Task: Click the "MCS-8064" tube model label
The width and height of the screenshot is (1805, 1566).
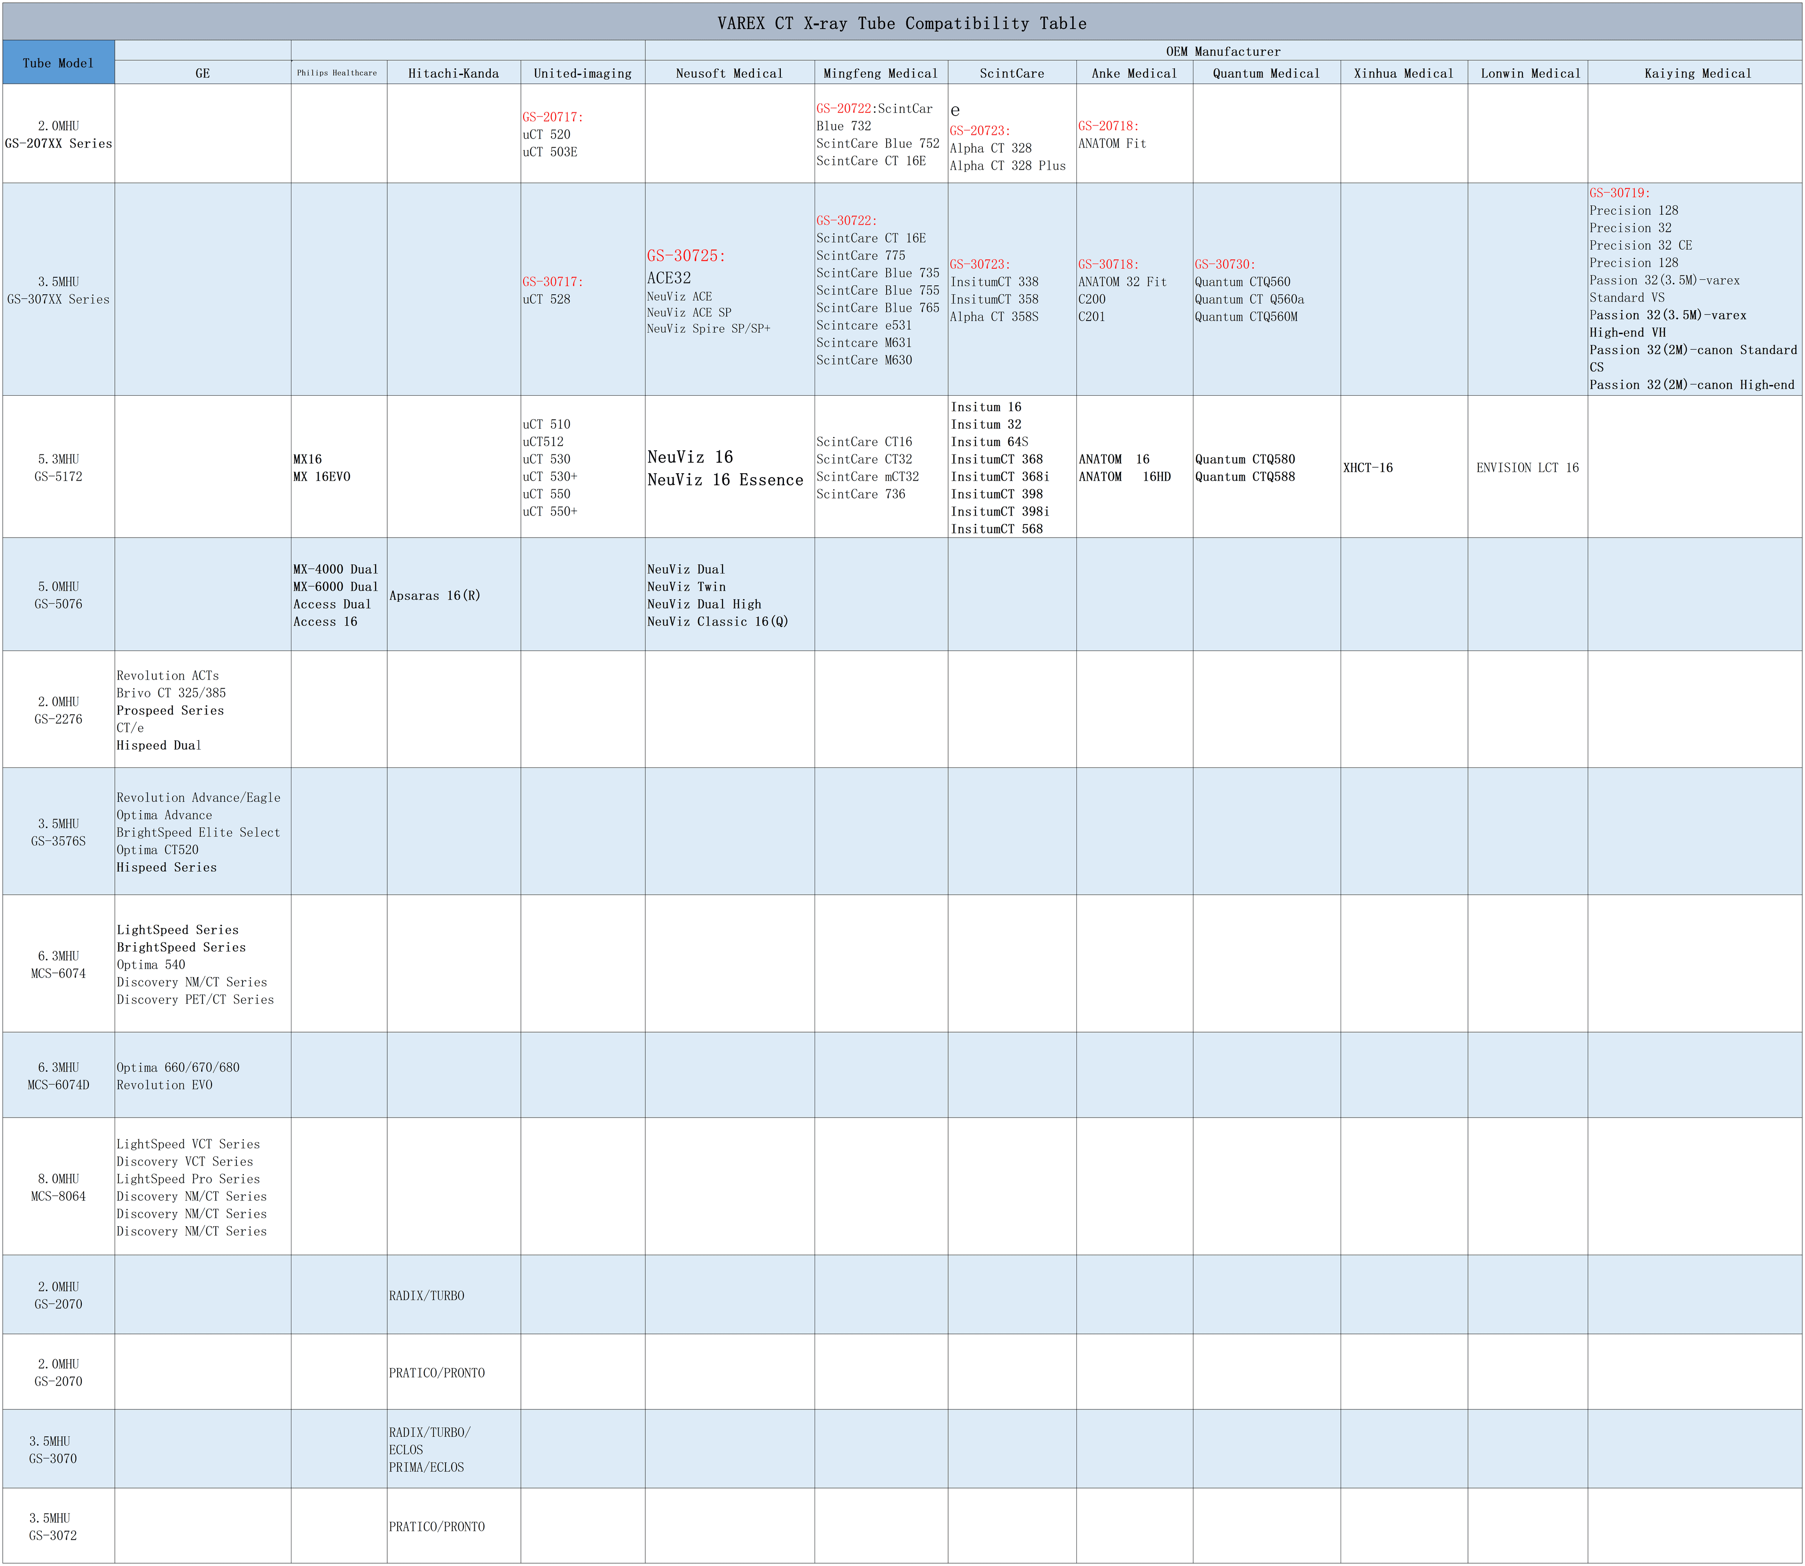Action: coord(59,1196)
